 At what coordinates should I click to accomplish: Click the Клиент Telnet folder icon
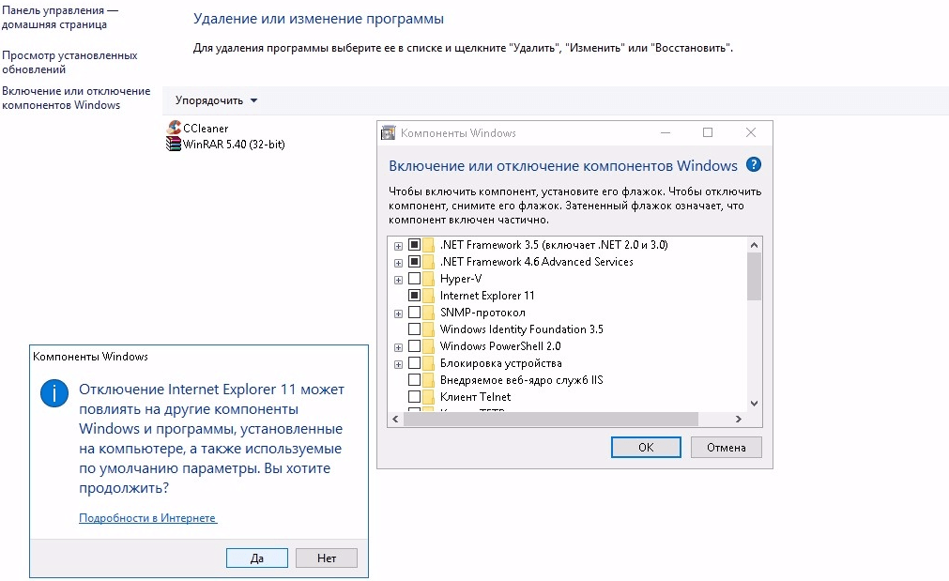click(x=428, y=398)
